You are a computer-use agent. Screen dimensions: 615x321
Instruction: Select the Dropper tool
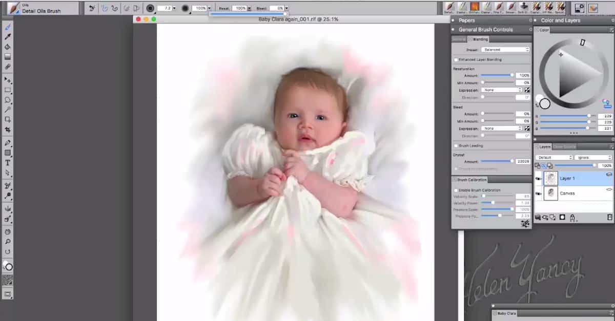click(7, 36)
